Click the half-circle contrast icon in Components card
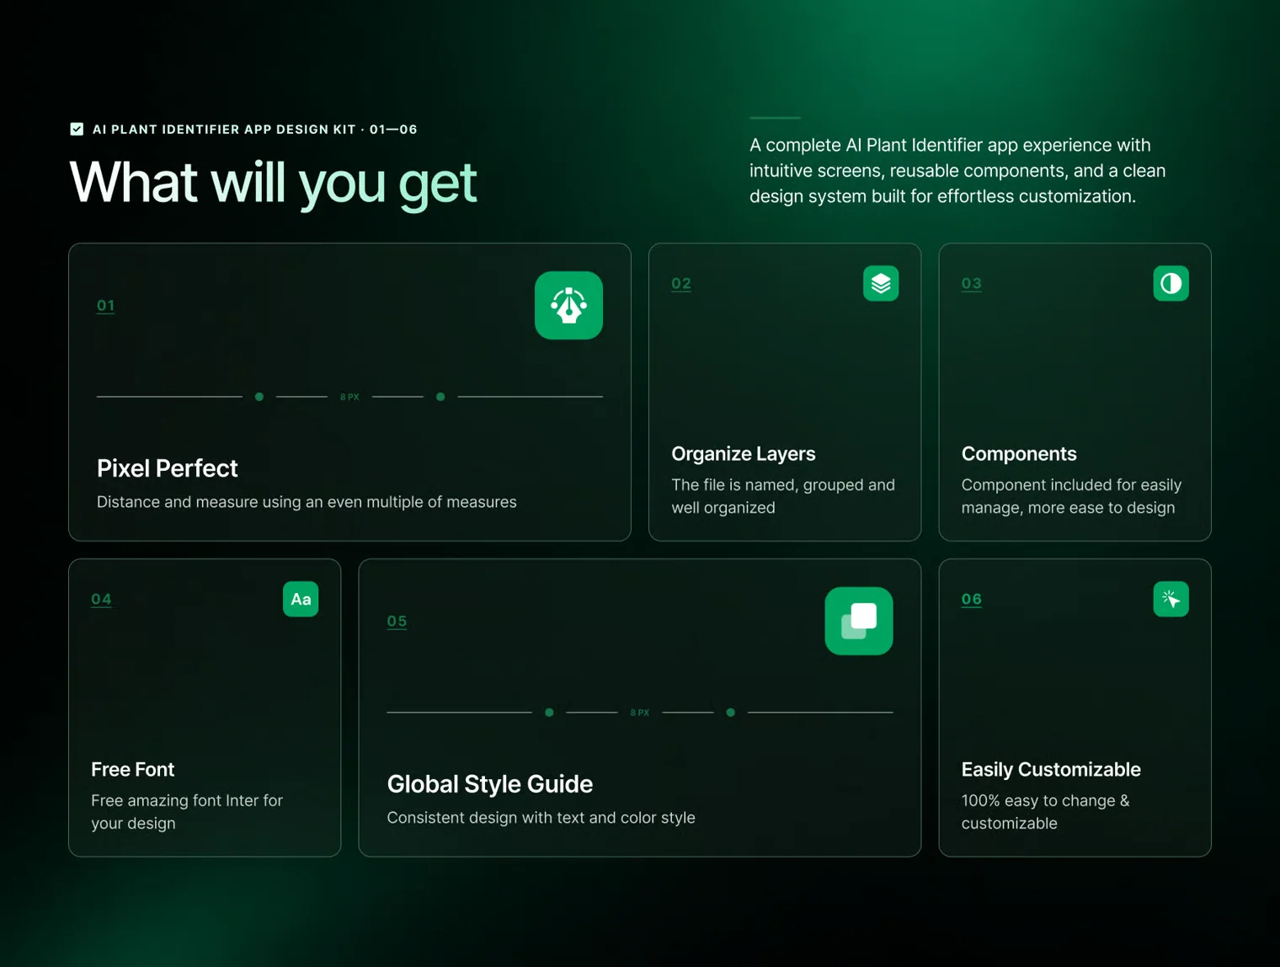 [1171, 283]
